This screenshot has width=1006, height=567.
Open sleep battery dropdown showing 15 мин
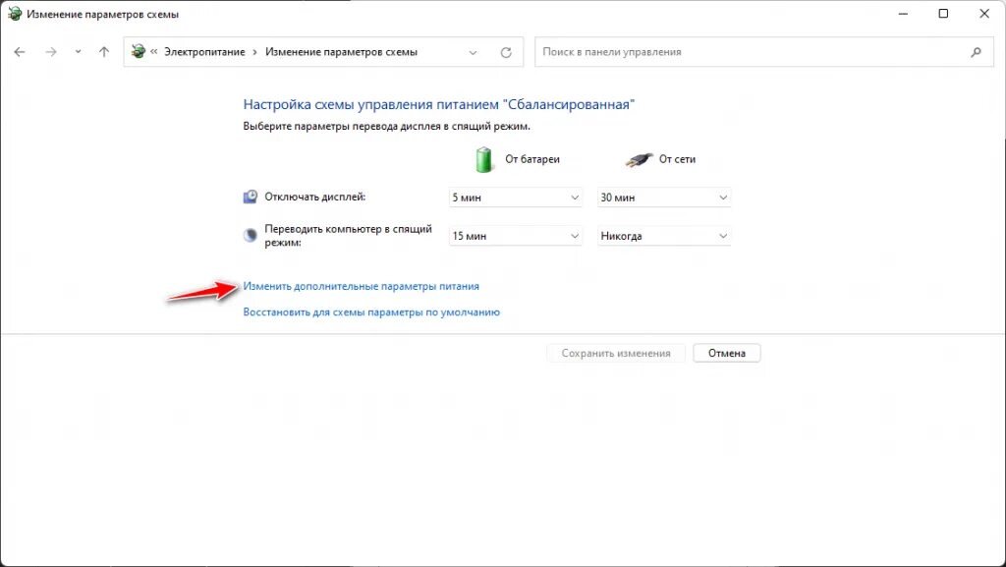pyautogui.click(x=515, y=236)
